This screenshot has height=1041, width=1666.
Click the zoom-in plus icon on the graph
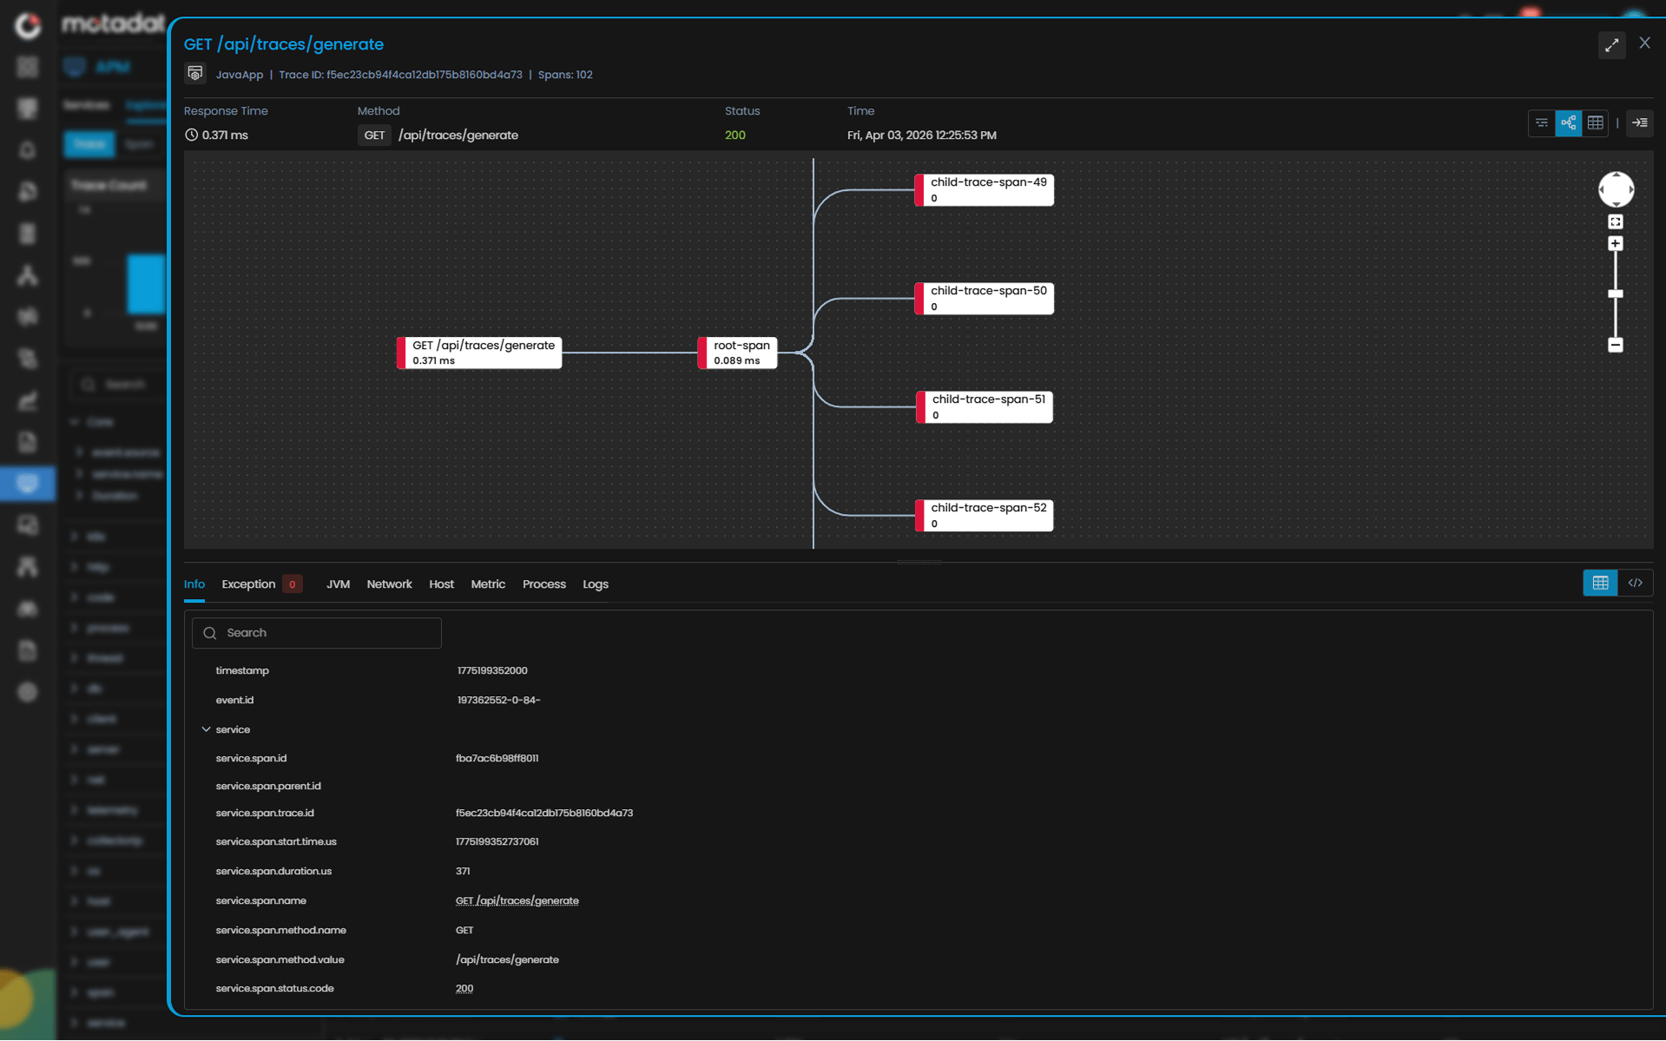[x=1616, y=243]
